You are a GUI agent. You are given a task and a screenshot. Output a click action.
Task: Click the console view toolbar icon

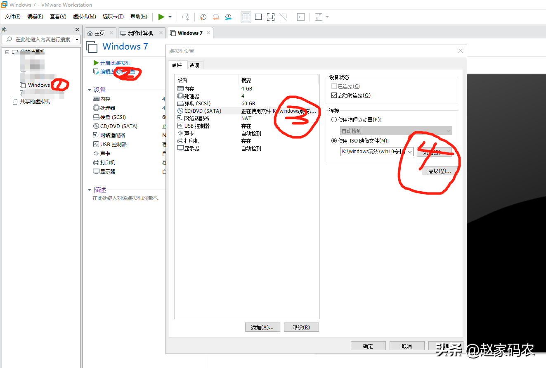click(x=301, y=17)
